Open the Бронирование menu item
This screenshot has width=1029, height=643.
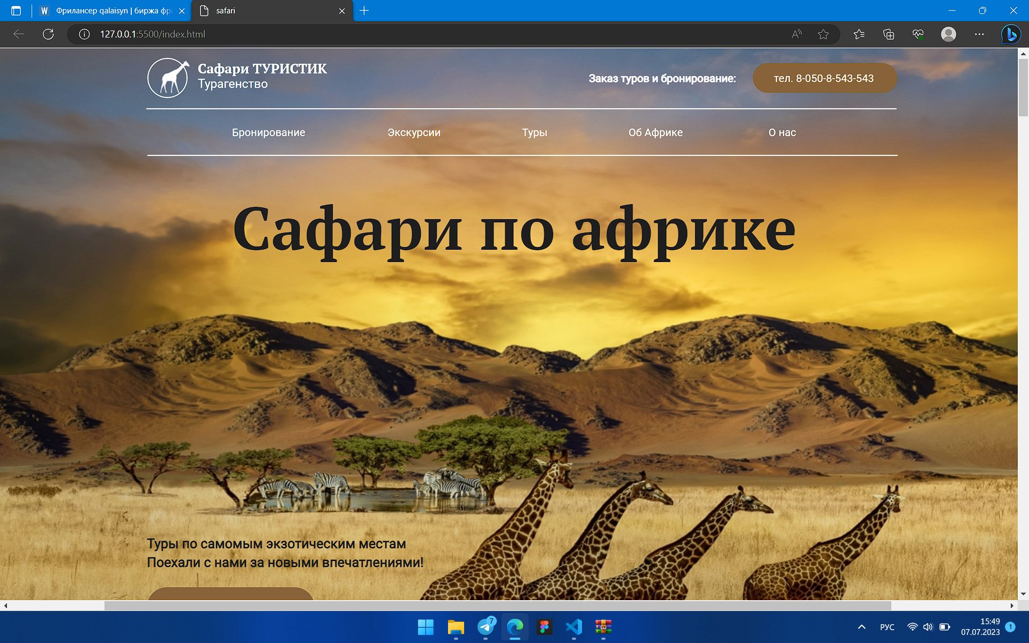click(269, 132)
